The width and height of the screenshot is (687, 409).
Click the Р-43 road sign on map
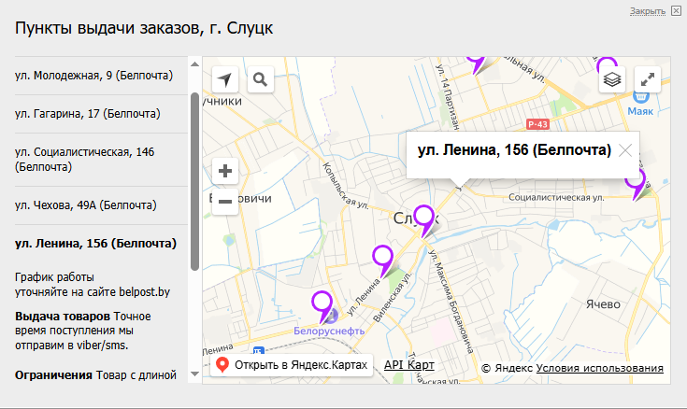pos(537,124)
